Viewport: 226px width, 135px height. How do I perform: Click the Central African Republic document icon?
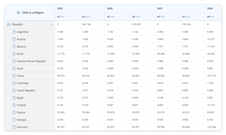coord(14,61)
